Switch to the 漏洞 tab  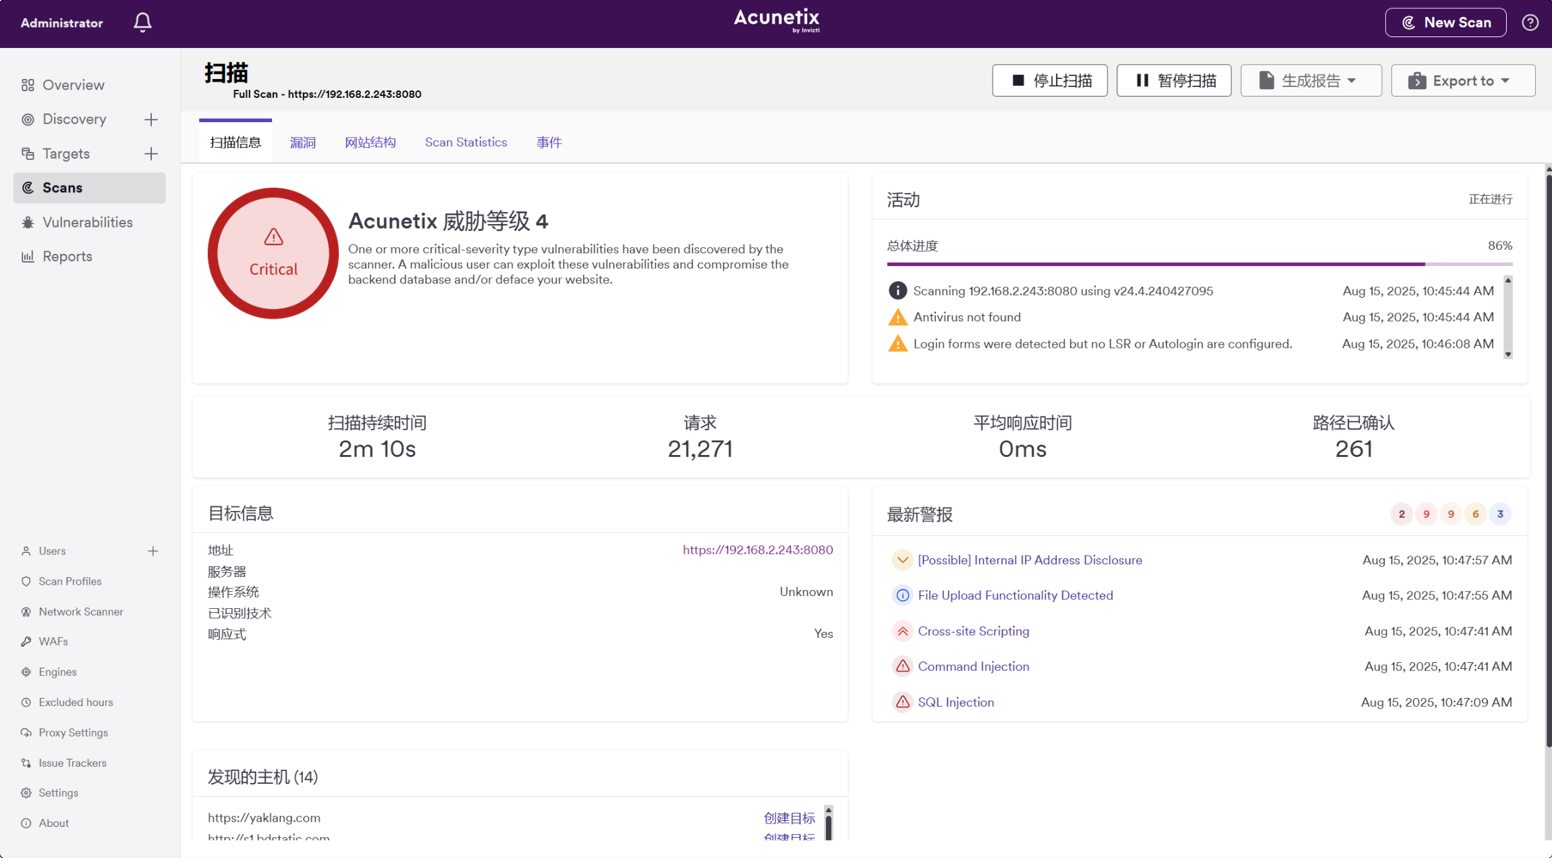(302, 142)
